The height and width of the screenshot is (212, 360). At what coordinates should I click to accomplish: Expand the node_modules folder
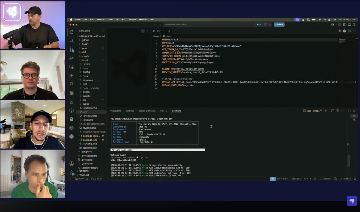tap(91, 88)
